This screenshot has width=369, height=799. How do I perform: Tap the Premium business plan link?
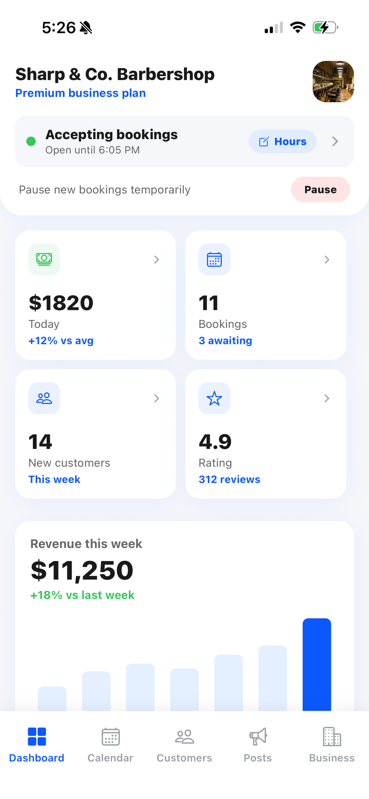(x=80, y=93)
